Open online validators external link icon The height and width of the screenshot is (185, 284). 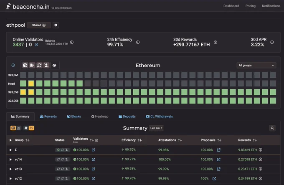point(36,45)
